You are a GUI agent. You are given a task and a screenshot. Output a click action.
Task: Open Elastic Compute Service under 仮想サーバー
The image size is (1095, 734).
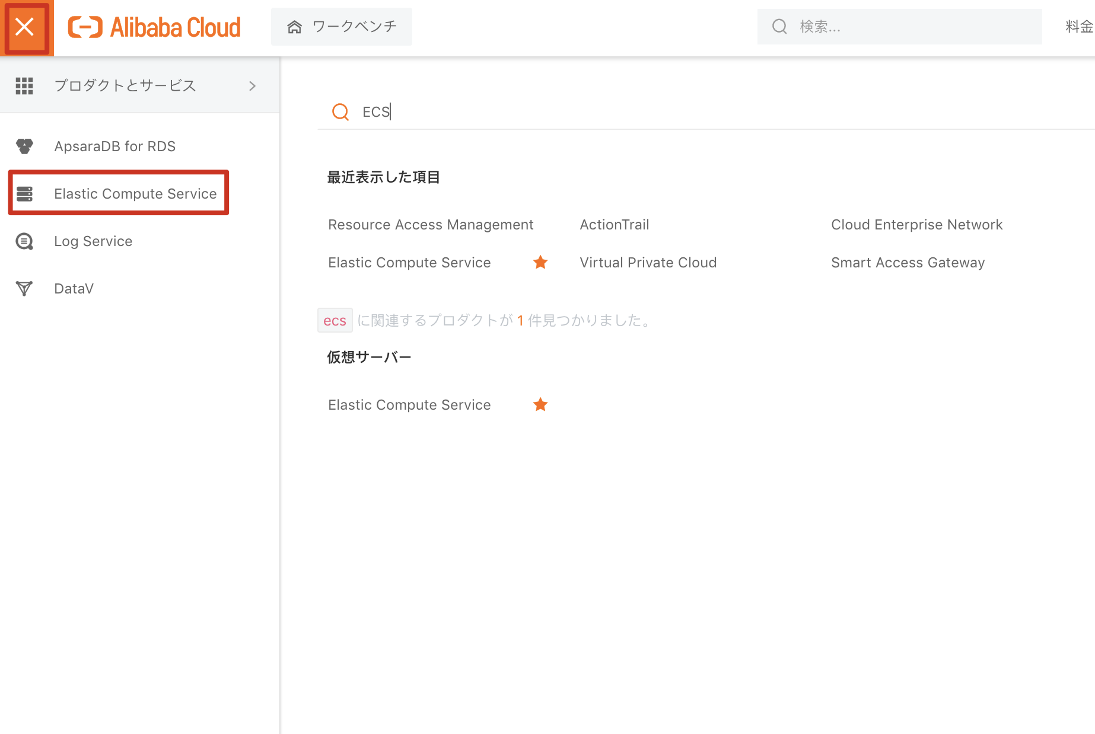409,405
